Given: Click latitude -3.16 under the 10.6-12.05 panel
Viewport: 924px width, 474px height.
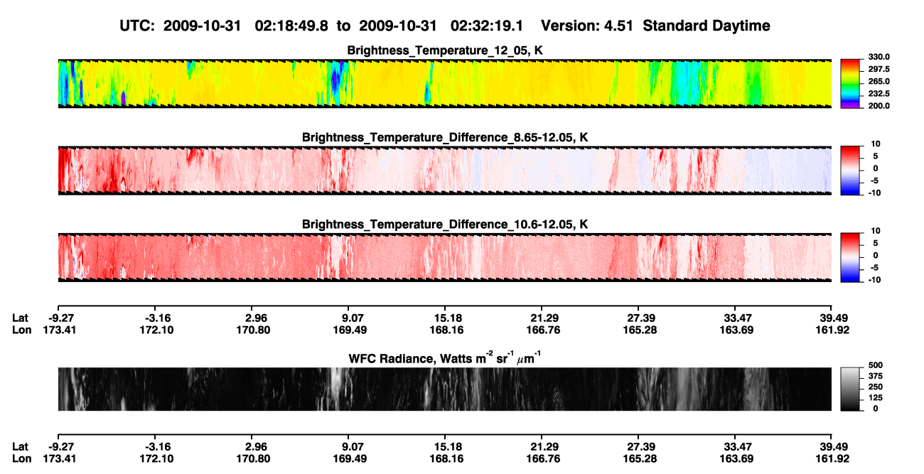Looking at the screenshot, I should click(159, 317).
